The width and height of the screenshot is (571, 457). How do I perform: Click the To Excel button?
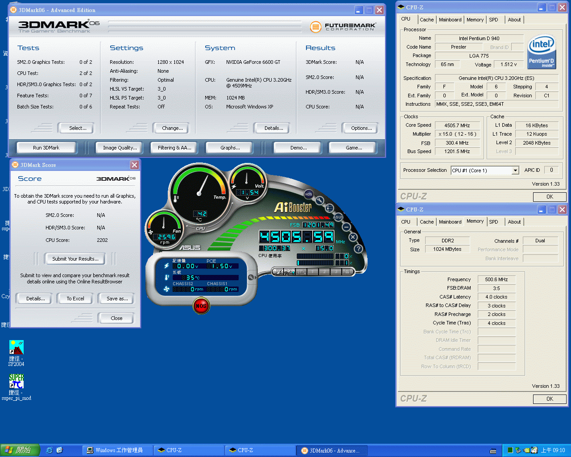coord(75,299)
